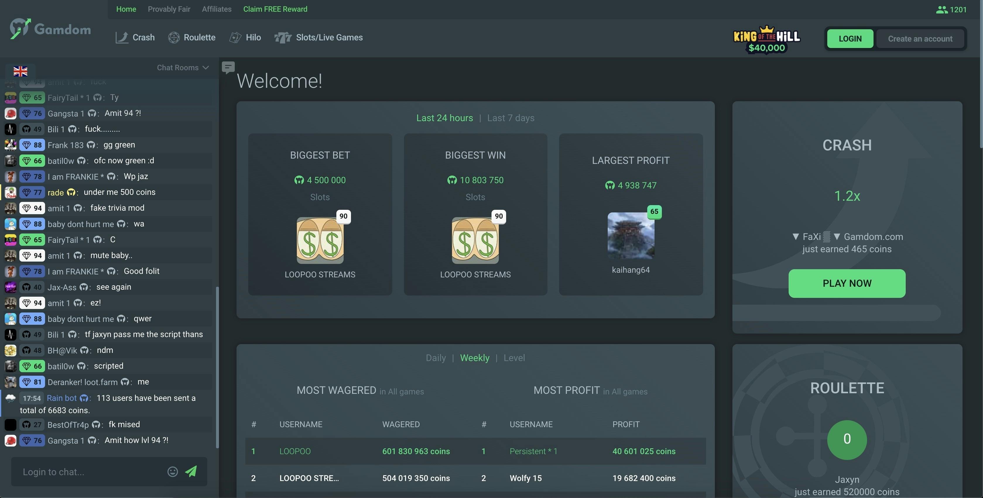Show the Weekly leaderboard
This screenshot has height=498, width=983.
475,358
